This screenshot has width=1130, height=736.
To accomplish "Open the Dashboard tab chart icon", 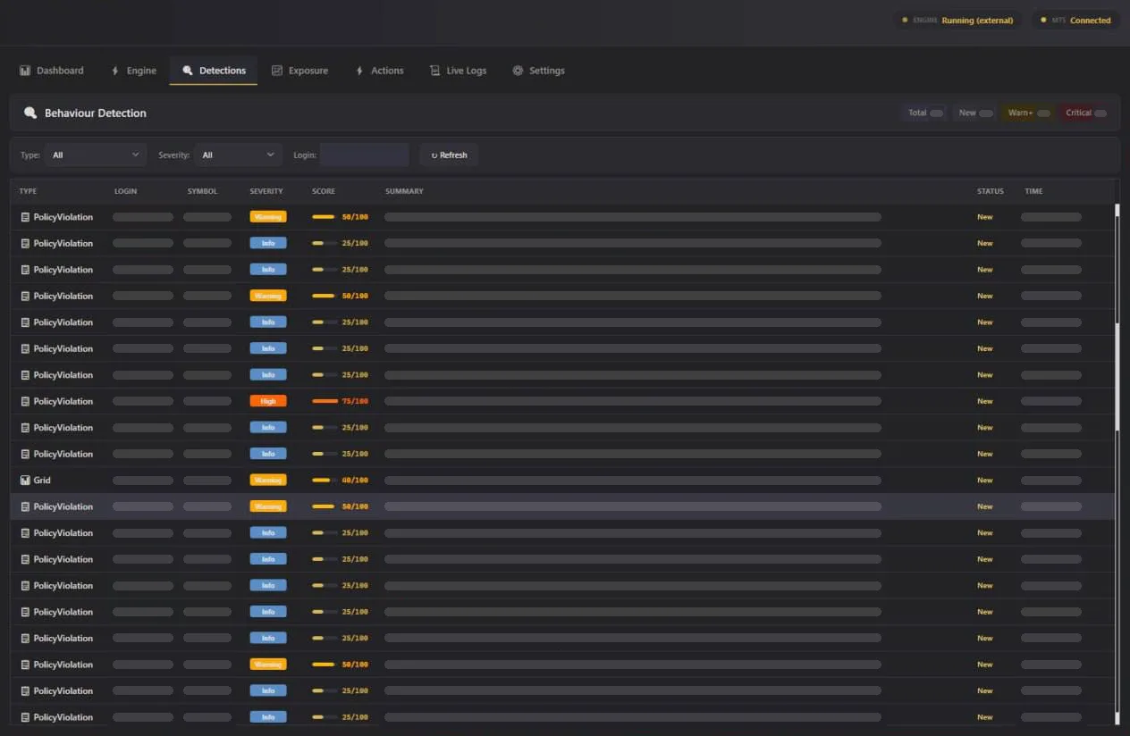I will (25, 71).
